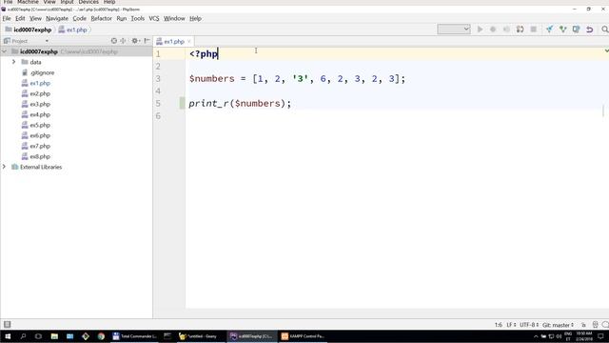Open Task View on the taskbar
Viewport: 609px width, 343px height.
[x=38, y=336]
